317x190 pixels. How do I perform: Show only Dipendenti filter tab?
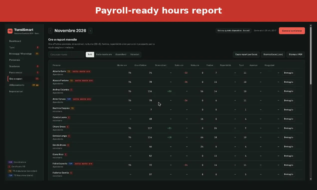[121, 54]
